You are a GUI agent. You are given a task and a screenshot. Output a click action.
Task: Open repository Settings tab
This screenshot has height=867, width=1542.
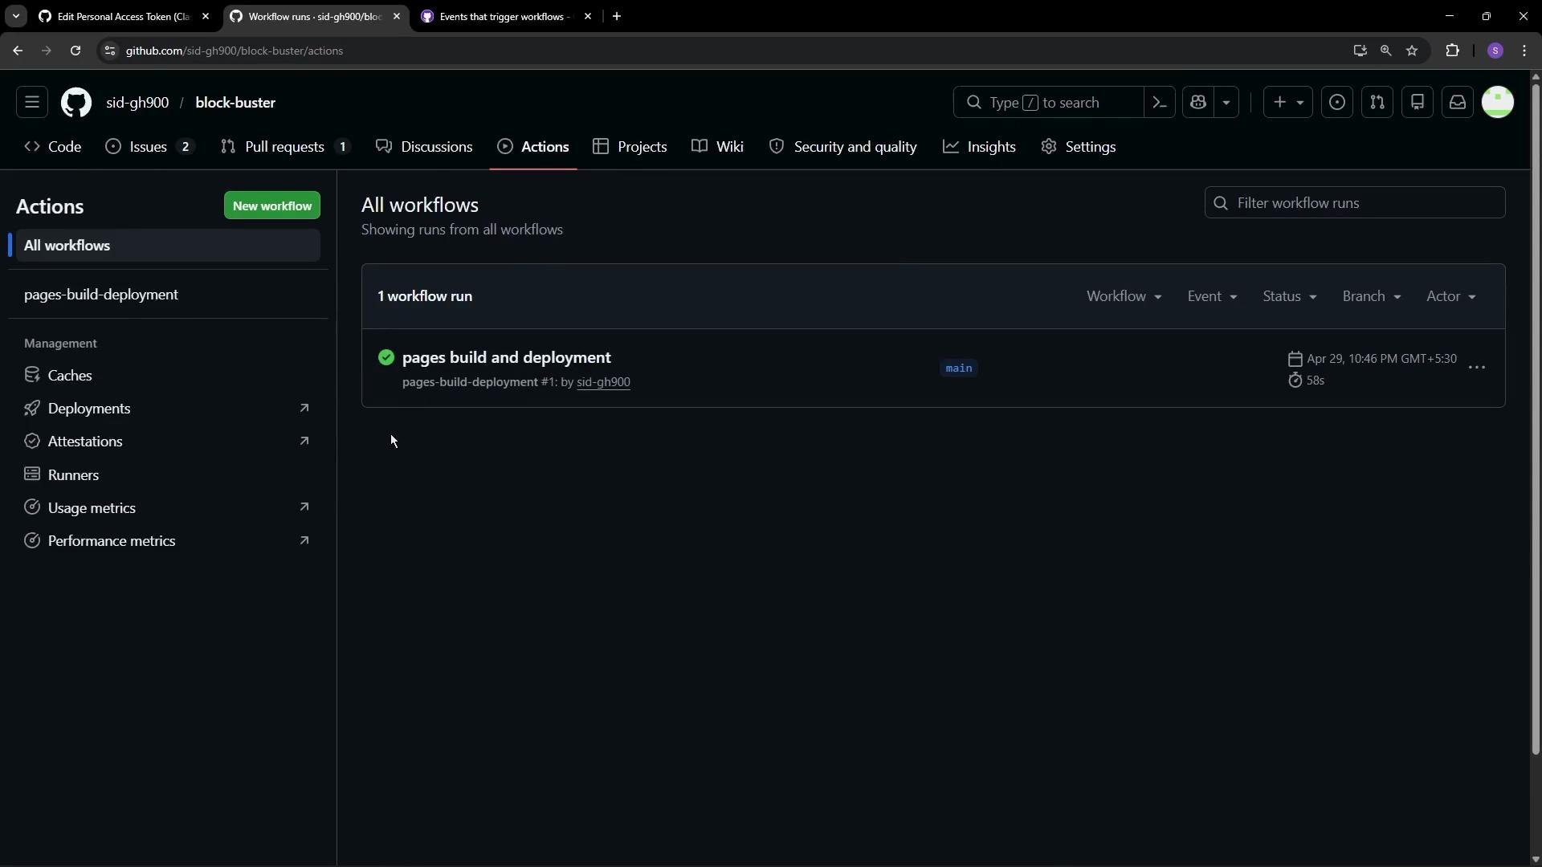pyautogui.click(x=1079, y=147)
